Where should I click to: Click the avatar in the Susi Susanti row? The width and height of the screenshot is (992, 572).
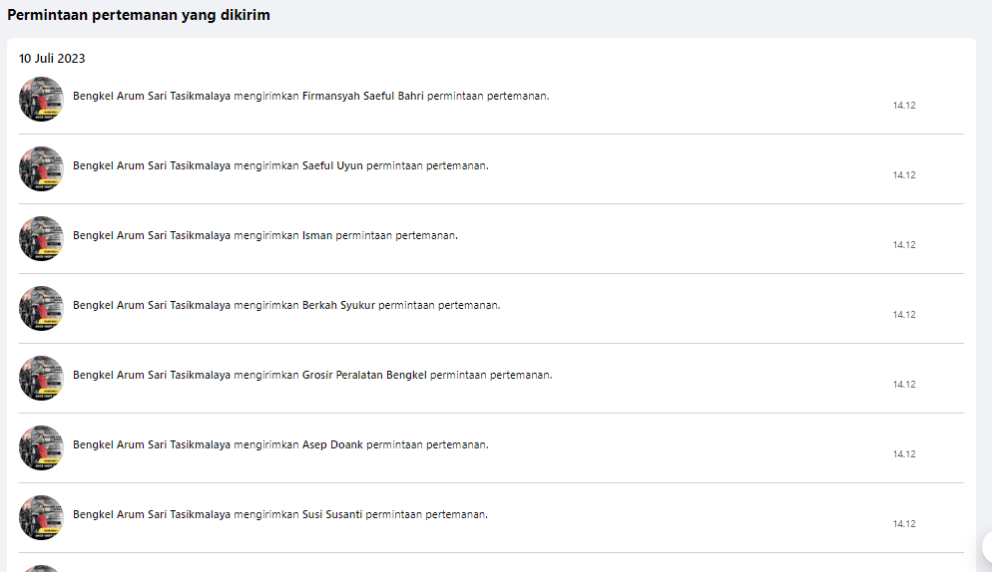pyautogui.click(x=41, y=517)
